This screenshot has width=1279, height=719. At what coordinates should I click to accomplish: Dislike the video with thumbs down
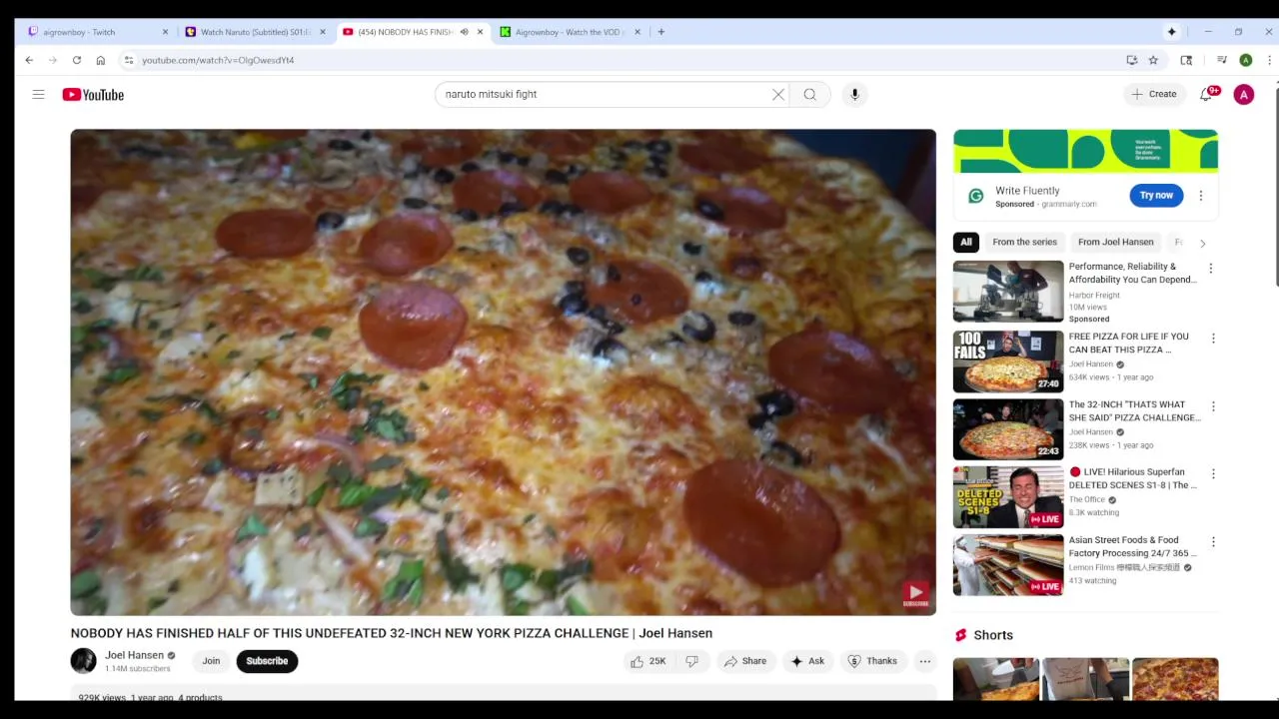[x=691, y=661]
